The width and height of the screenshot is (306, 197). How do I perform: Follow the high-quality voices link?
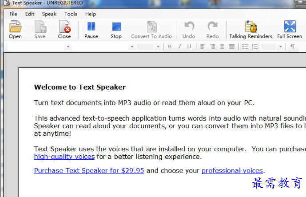point(64,157)
